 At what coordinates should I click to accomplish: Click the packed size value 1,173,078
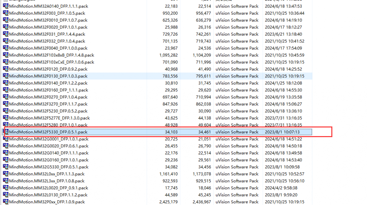click(202, 174)
